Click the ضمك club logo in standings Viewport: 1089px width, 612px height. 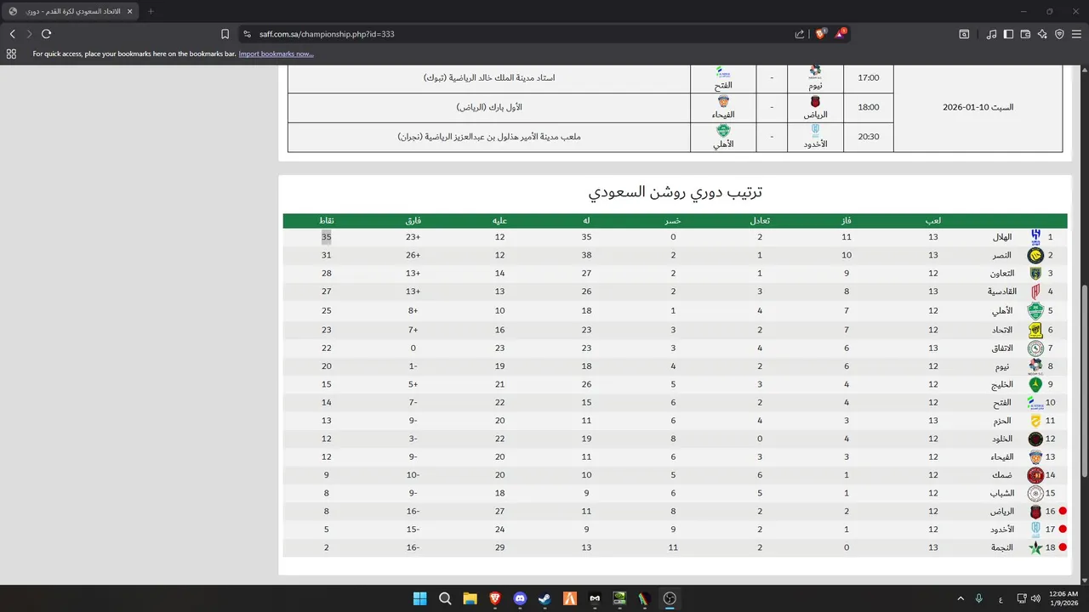[1035, 476]
